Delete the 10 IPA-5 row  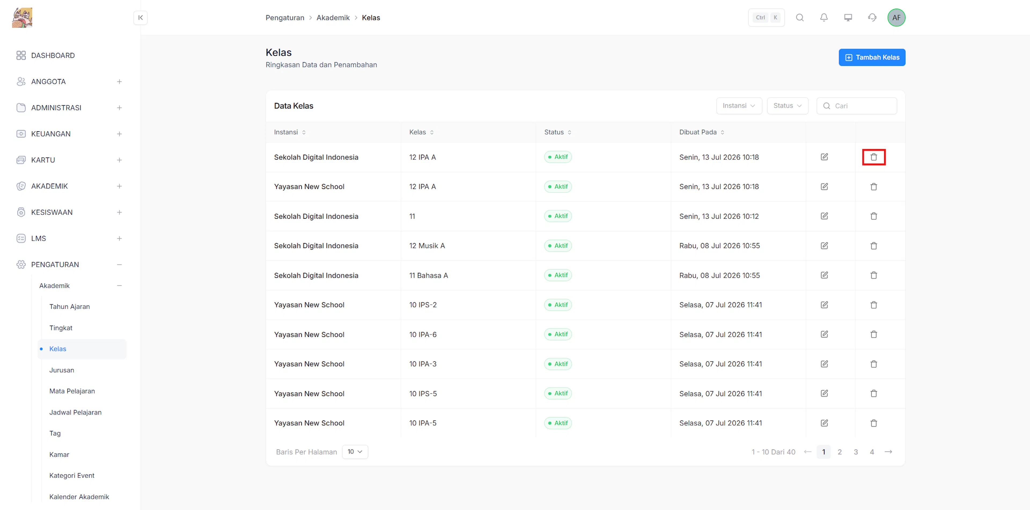pos(874,423)
